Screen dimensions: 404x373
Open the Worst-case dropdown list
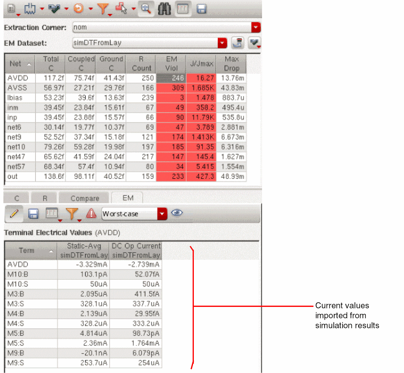(x=162, y=214)
